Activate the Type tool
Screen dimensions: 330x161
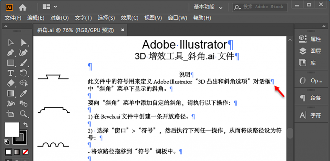tap(11, 73)
